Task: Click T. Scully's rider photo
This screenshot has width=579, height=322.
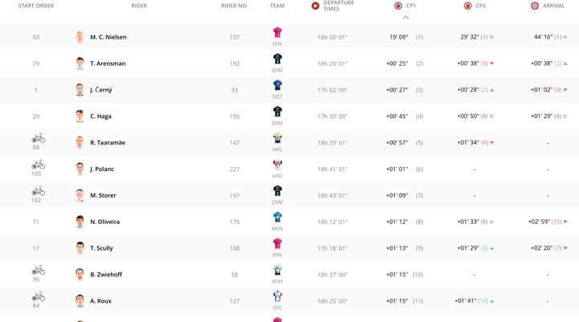Action: (80, 248)
